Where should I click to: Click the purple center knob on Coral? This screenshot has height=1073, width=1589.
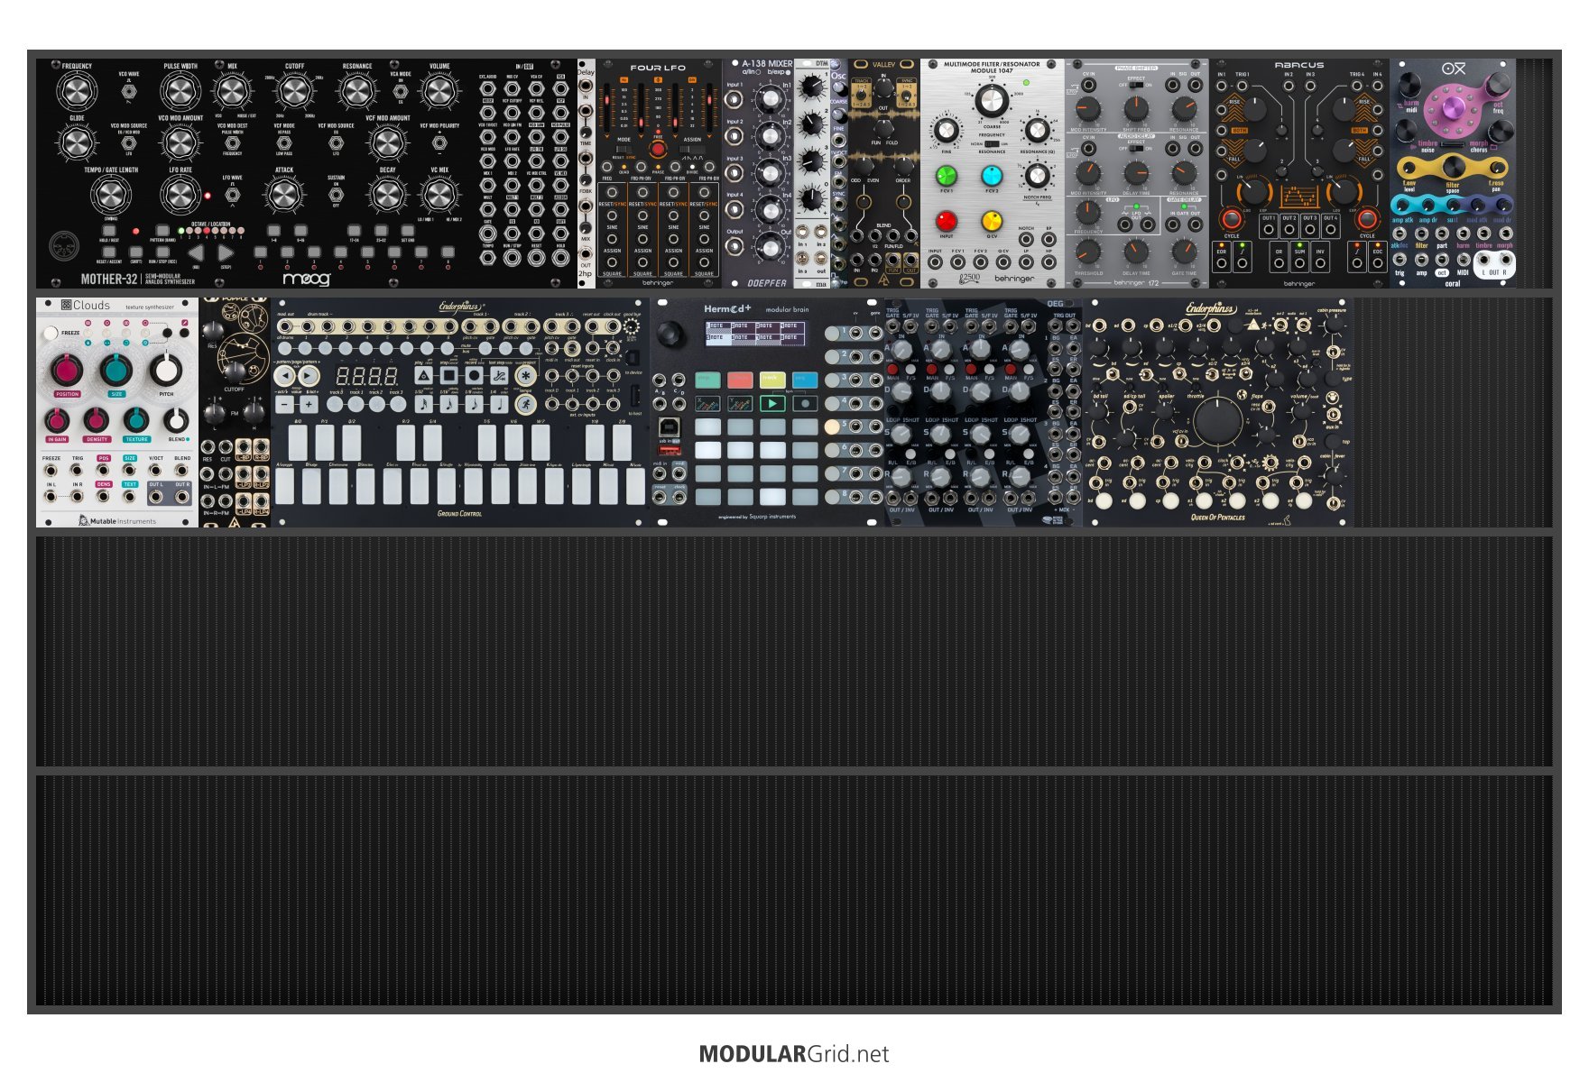coord(1454,108)
